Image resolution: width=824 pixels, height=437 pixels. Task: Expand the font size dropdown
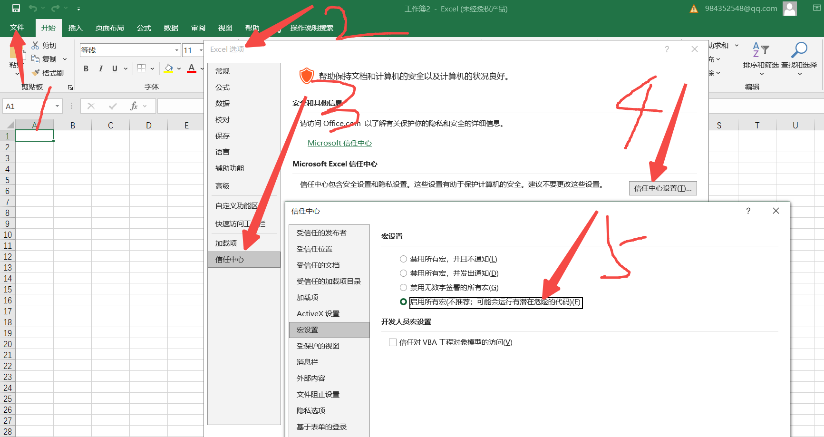tap(201, 50)
